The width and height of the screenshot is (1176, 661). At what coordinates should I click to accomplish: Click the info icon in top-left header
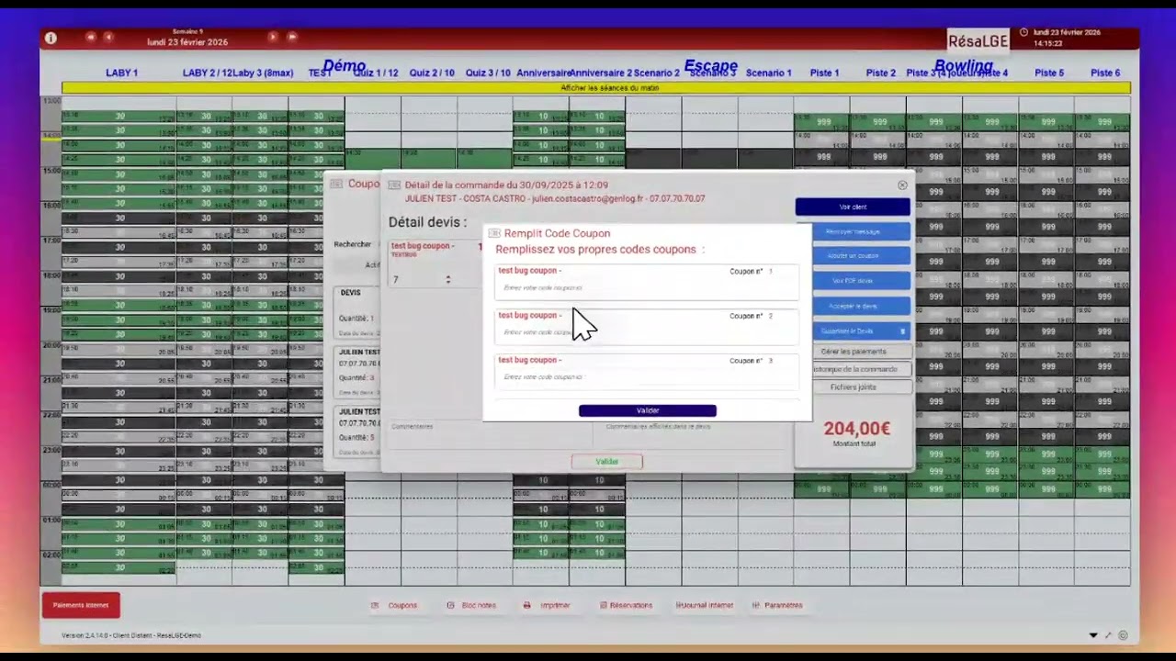(51, 38)
